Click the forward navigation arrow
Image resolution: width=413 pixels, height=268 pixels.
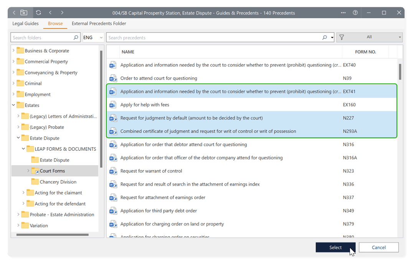point(62,13)
